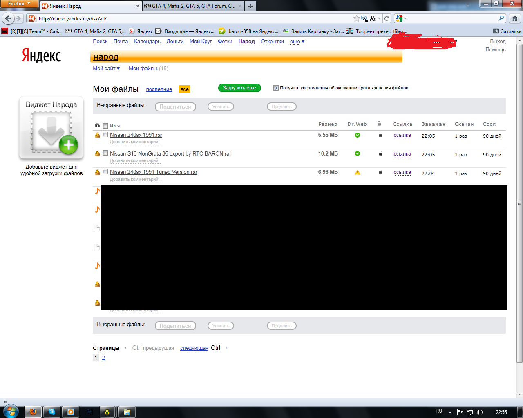
Task: Toggle storage expiry notifications checkbox
Action: click(276, 88)
